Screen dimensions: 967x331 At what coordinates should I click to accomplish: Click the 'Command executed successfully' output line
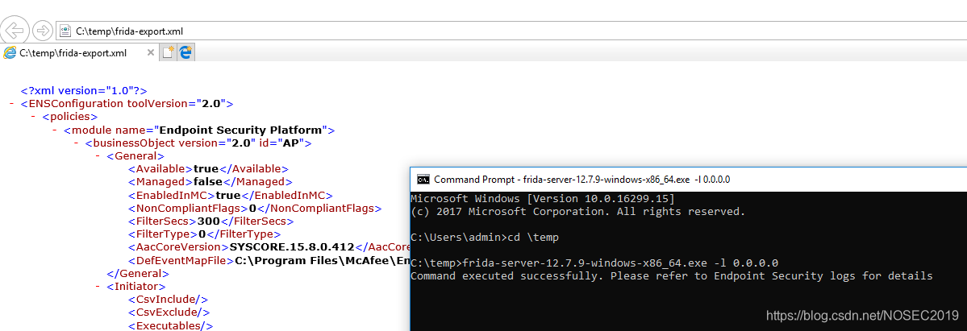(672, 276)
